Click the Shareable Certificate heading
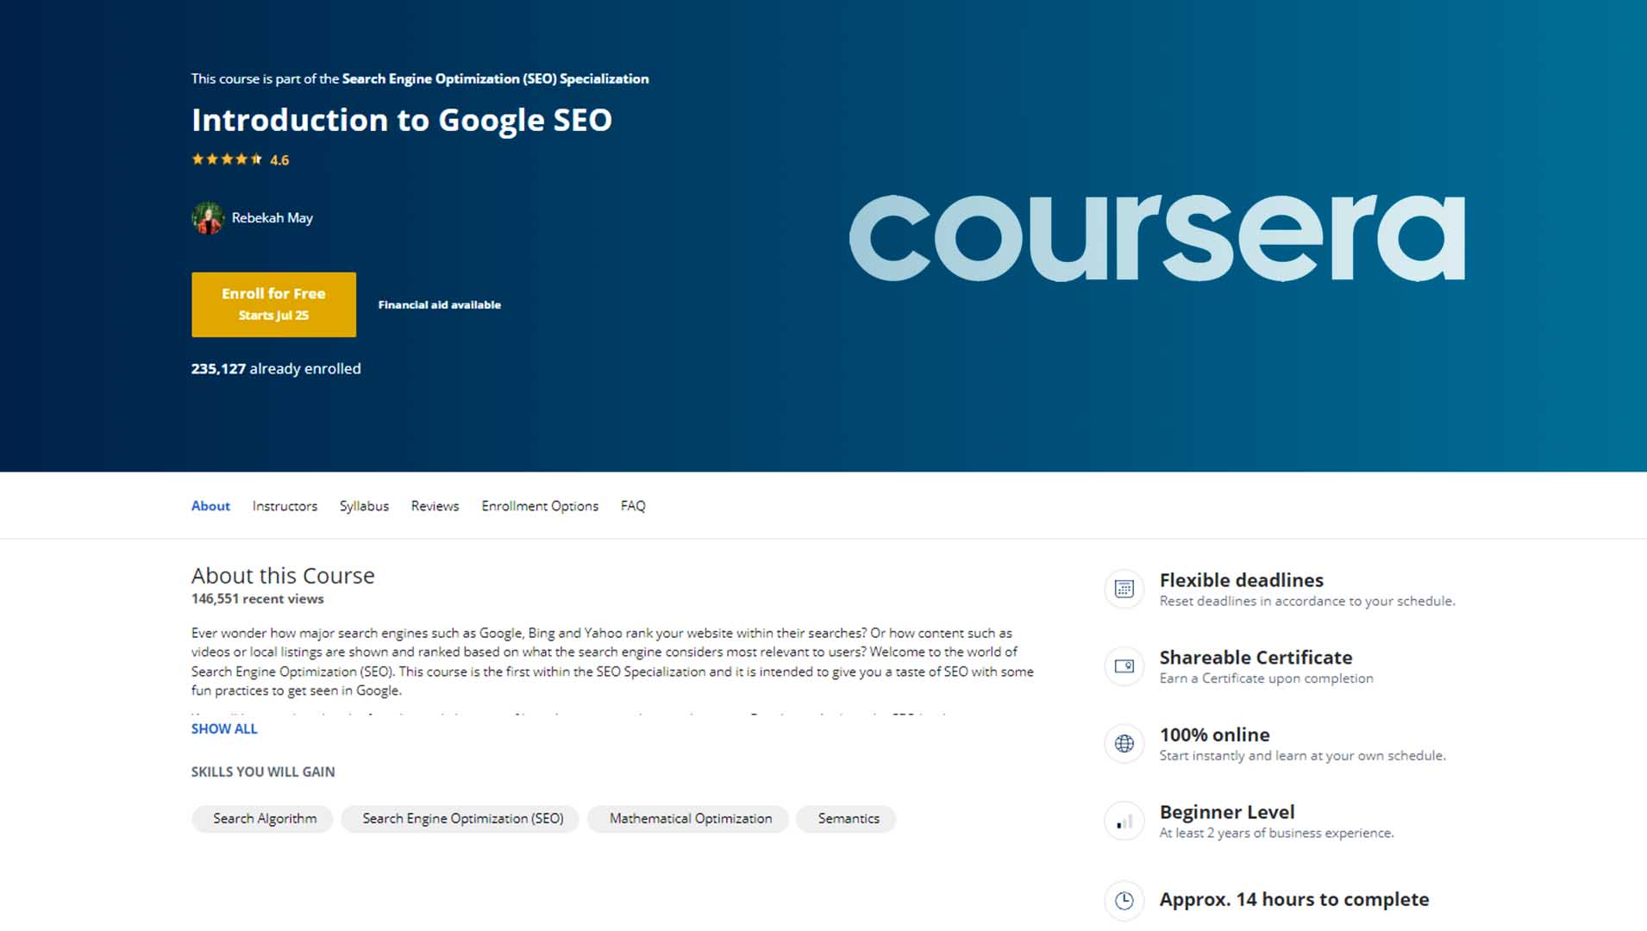The width and height of the screenshot is (1647, 931). tap(1256, 658)
